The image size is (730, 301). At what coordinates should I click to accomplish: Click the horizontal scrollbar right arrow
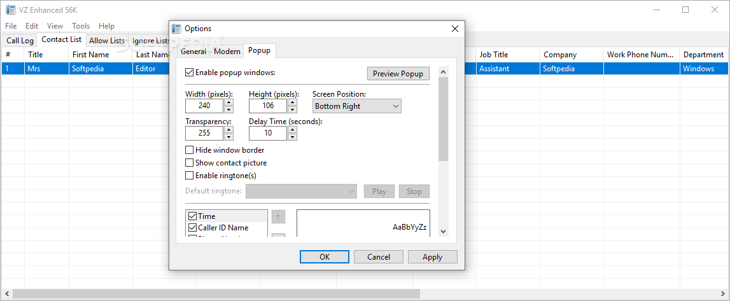(x=723, y=293)
